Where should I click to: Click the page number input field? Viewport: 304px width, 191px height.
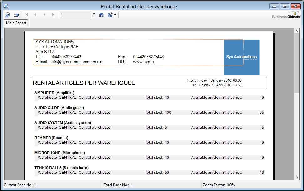point(75,14)
